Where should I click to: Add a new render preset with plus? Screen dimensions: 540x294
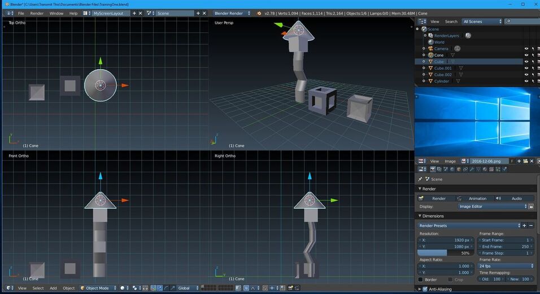[524, 225]
